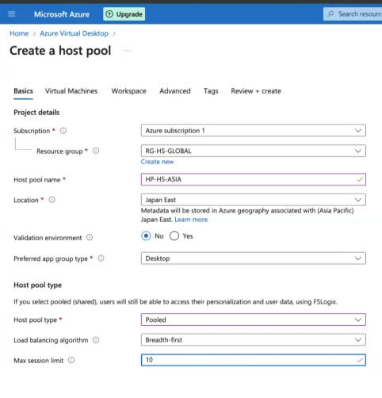Select No for Validation environment
Screen dimensions: 382x398
[146, 235]
